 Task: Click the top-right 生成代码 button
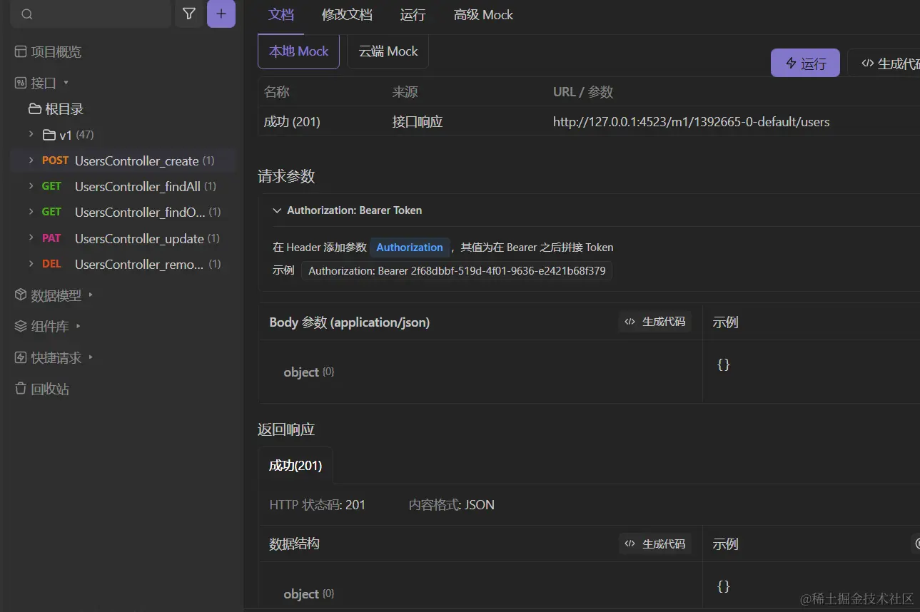click(x=885, y=63)
